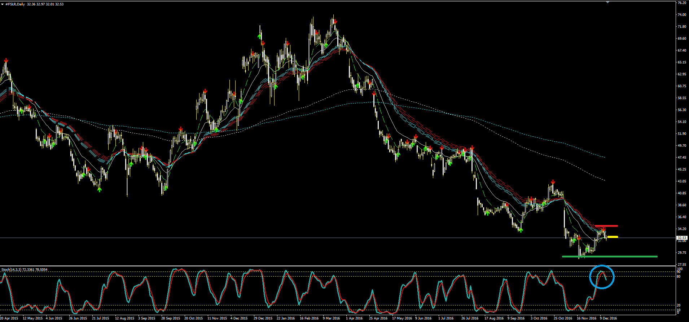This screenshot has width=689, height=322.
Task: Click the 9 Dec 2016 date label
Action: click(x=608, y=318)
